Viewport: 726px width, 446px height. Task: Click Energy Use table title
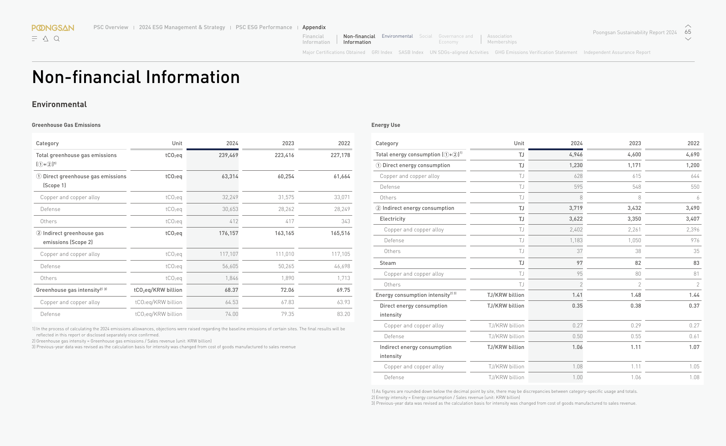(386, 125)
